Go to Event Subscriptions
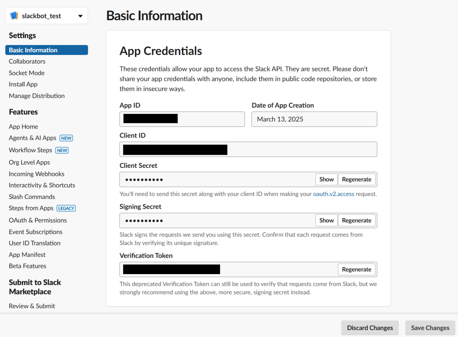Viewport: 458px width, 337px height. 35,232
